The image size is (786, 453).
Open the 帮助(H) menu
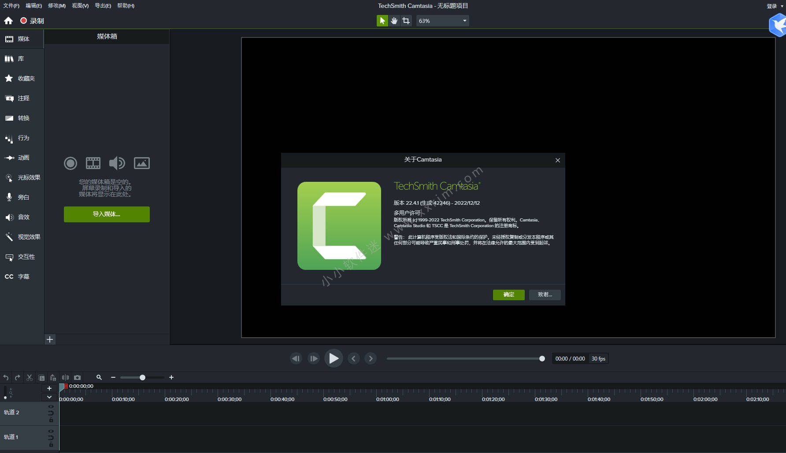click(x=126, y=6)
